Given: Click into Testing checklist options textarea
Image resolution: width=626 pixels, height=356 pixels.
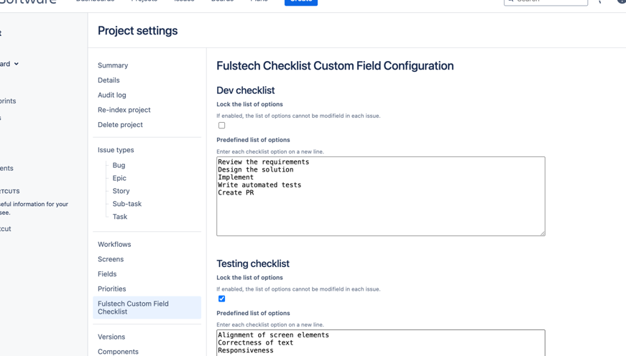Looking at the screenshot, I should coord(380,343).
